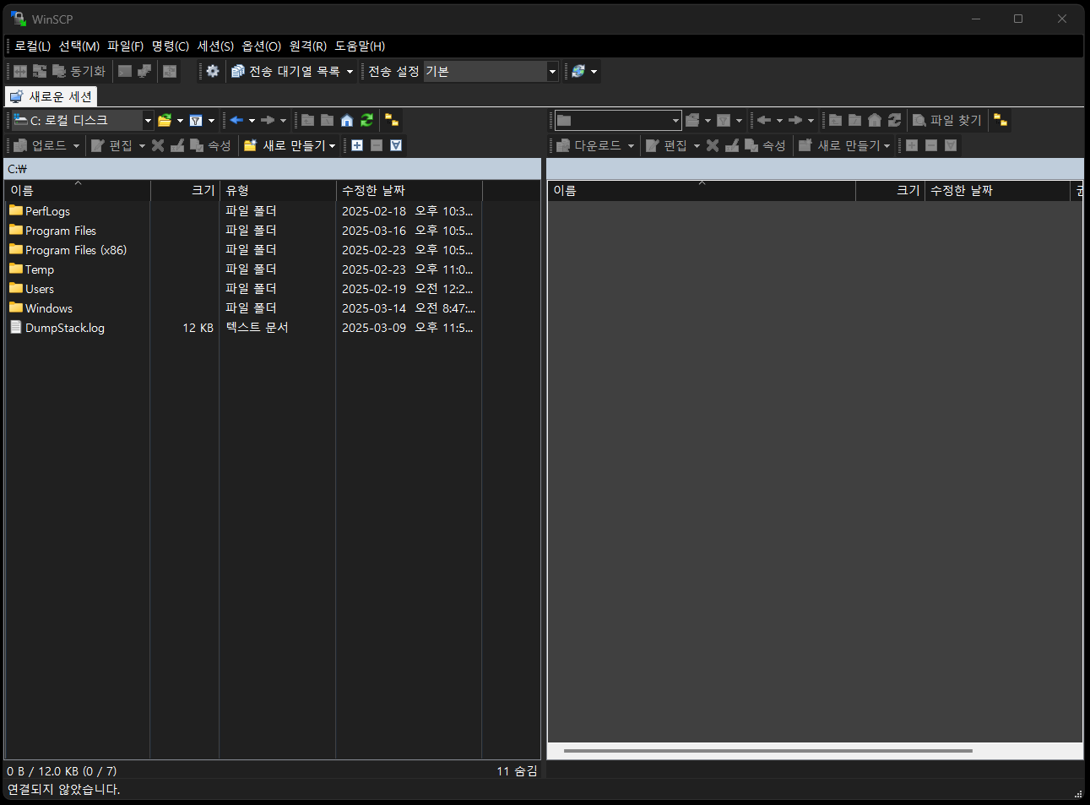
Task: Open the 전송 설정 기본 combo box
Action: coord(491,72)
